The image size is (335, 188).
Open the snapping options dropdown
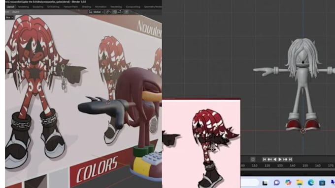click(120, 12)
